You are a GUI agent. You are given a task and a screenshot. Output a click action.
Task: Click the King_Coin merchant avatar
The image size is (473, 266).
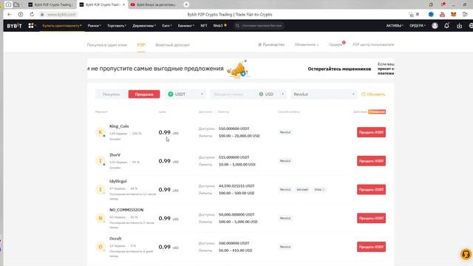pyautogui.click(x=101, y=132)
